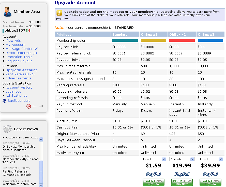
Task: Open Advertisements link
Action: (19, 78)
